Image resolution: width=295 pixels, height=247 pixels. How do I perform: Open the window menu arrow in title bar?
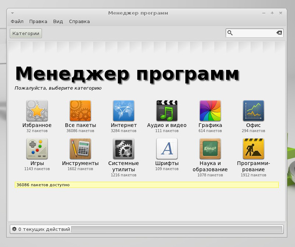tap(12, 13)
